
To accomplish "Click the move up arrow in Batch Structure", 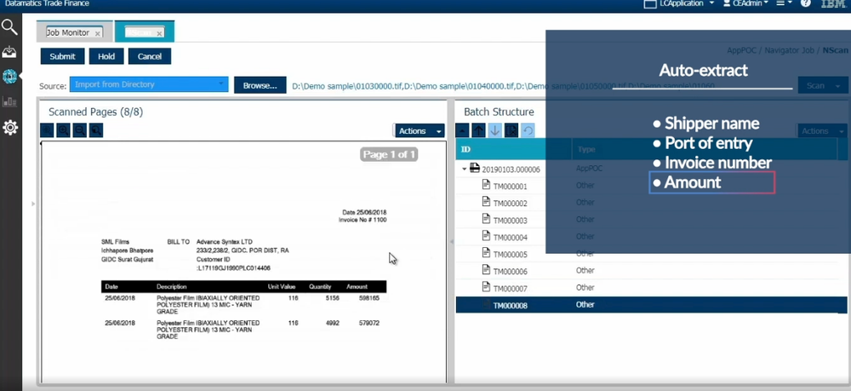I will pyautogui.click(x=478, y=130).
